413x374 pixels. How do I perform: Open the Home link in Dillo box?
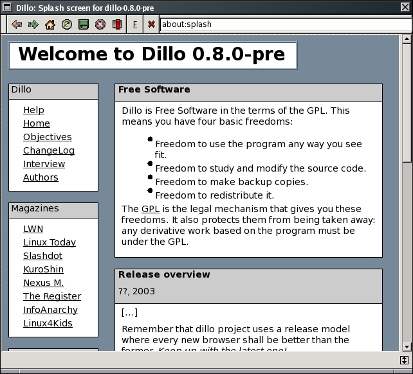point(37,123)
